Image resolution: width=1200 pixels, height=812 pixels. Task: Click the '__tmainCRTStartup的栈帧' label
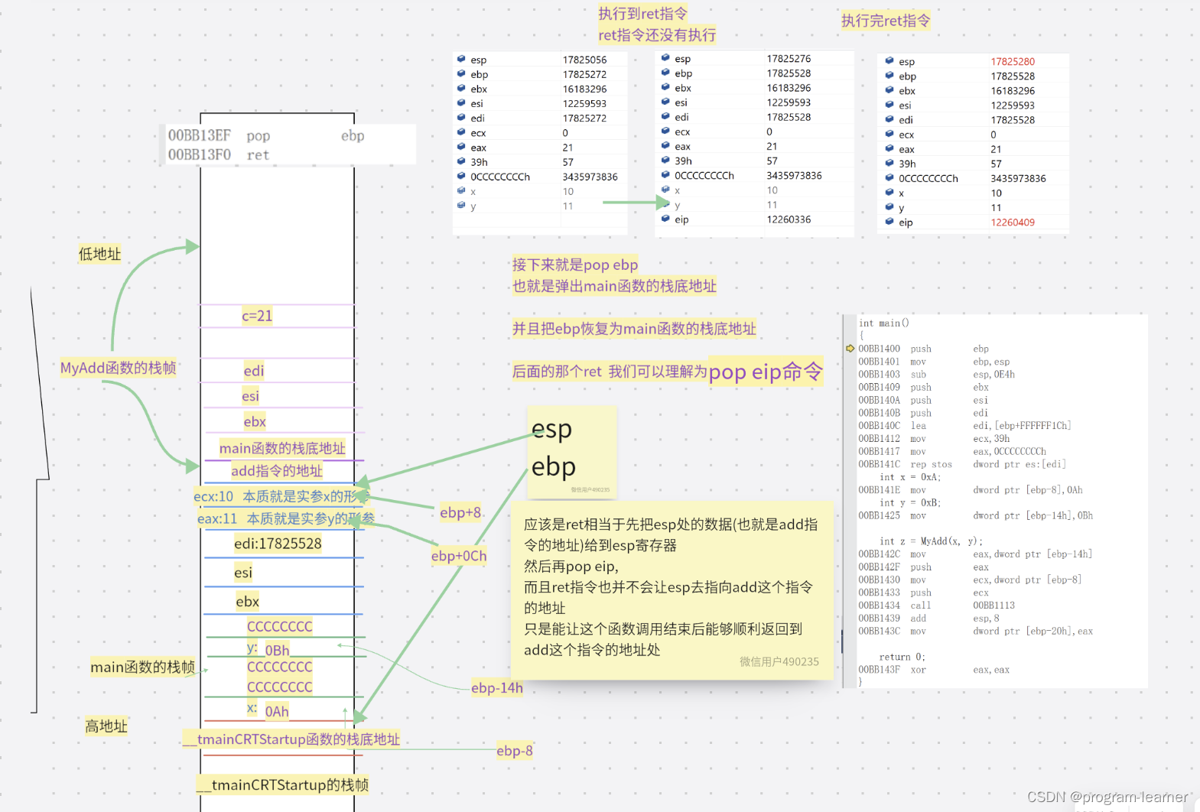click(282, 784)
